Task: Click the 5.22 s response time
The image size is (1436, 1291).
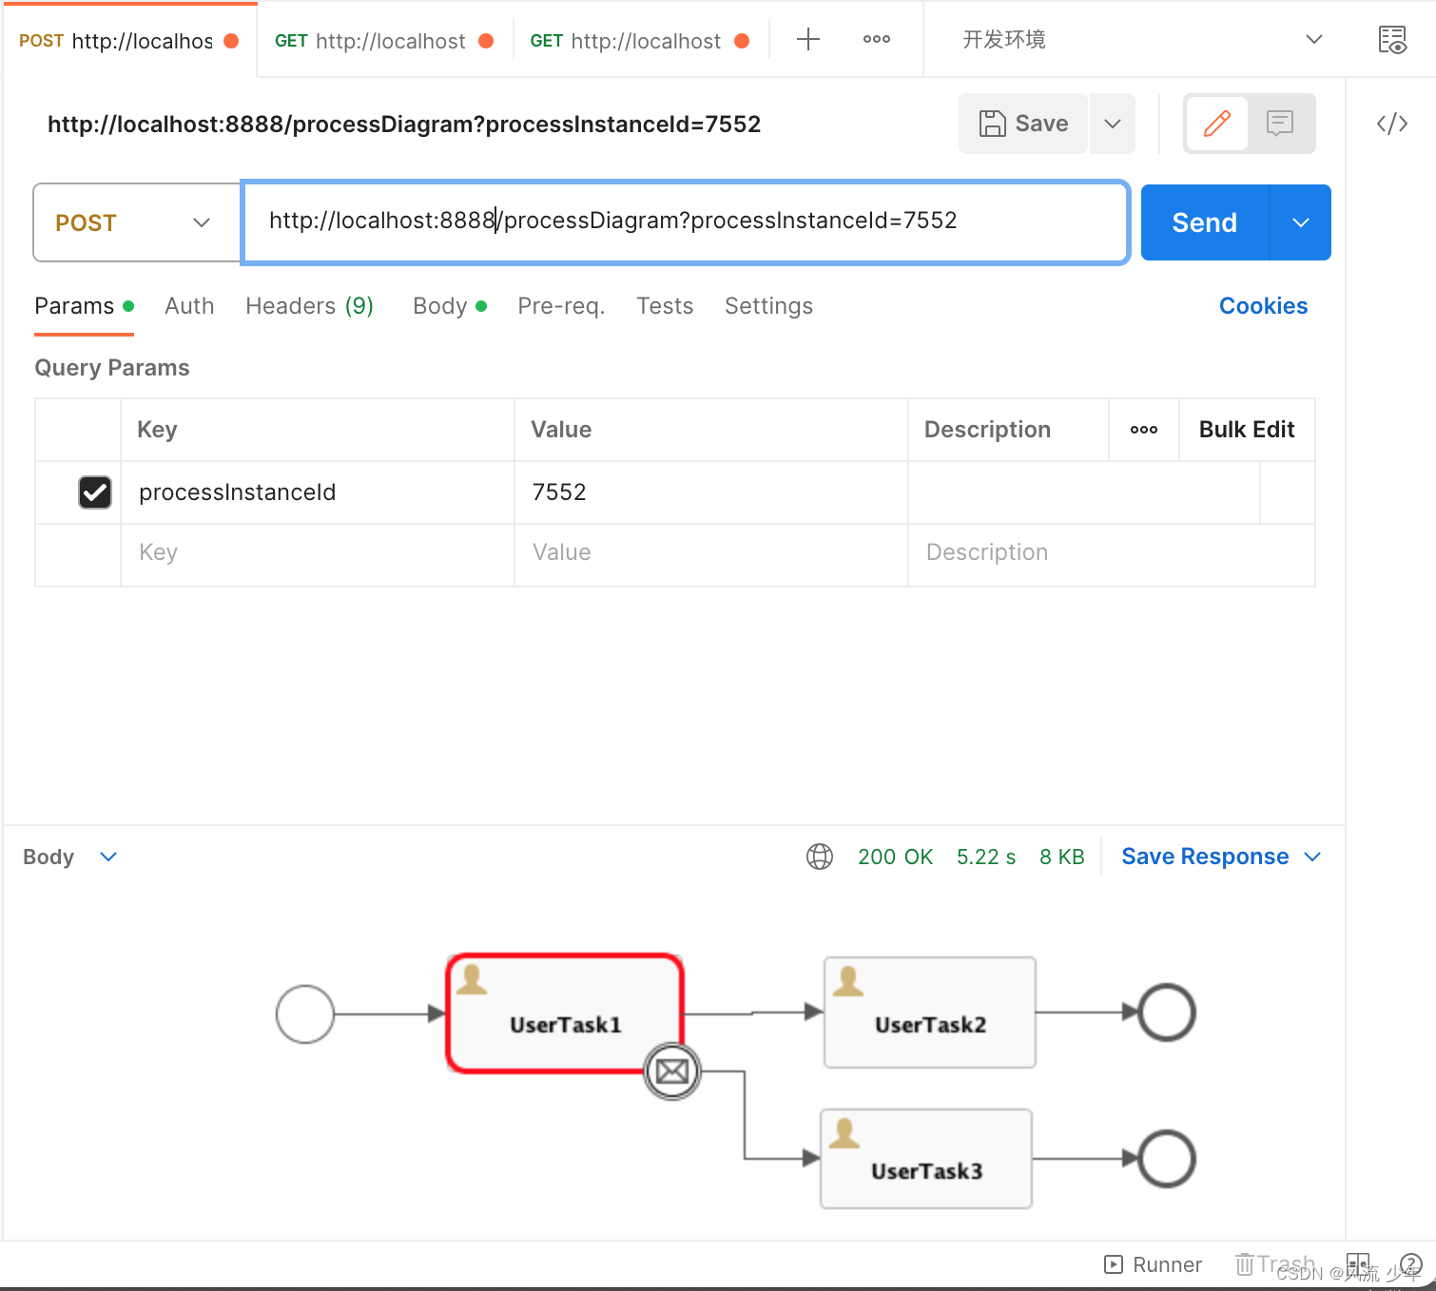Action: (986, 857)
